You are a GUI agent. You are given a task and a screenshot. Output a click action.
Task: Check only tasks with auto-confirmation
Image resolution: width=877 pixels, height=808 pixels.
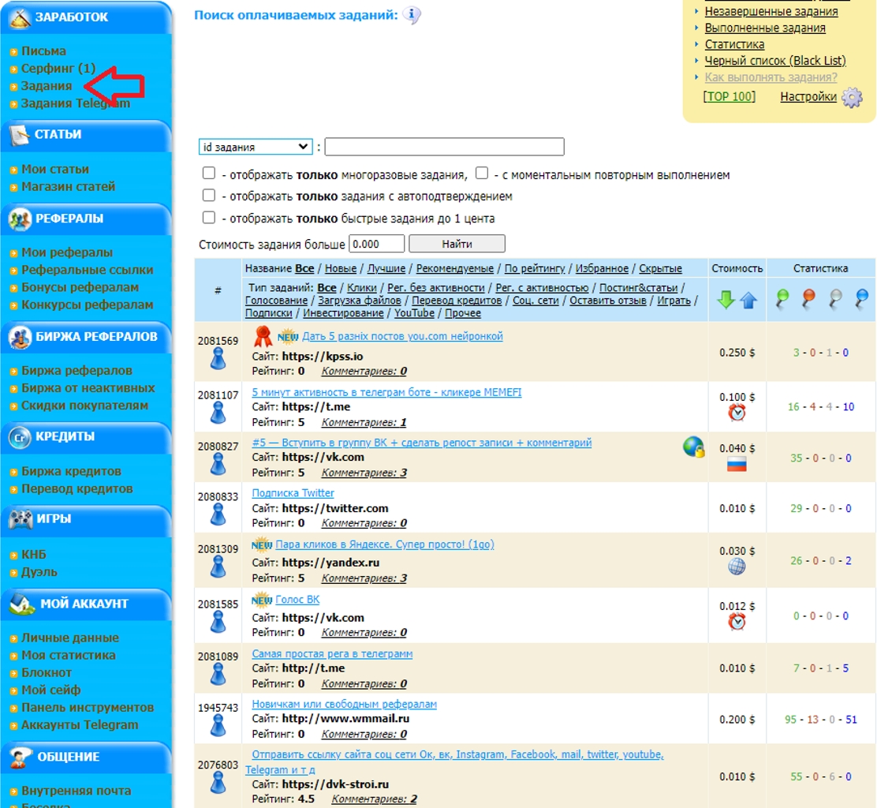coord(209,195)
